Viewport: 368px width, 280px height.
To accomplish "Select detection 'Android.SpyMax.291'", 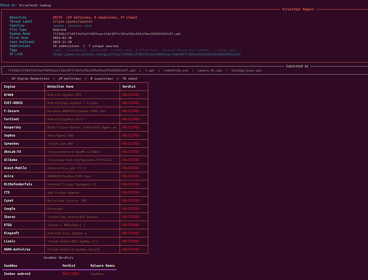I will [x=64, y=95].
